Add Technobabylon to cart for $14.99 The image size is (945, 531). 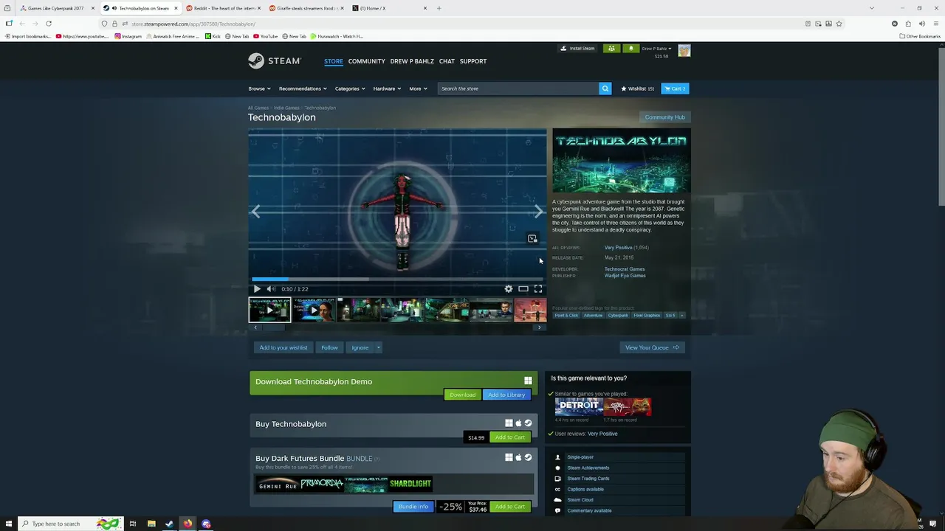(x=510, y=437)
